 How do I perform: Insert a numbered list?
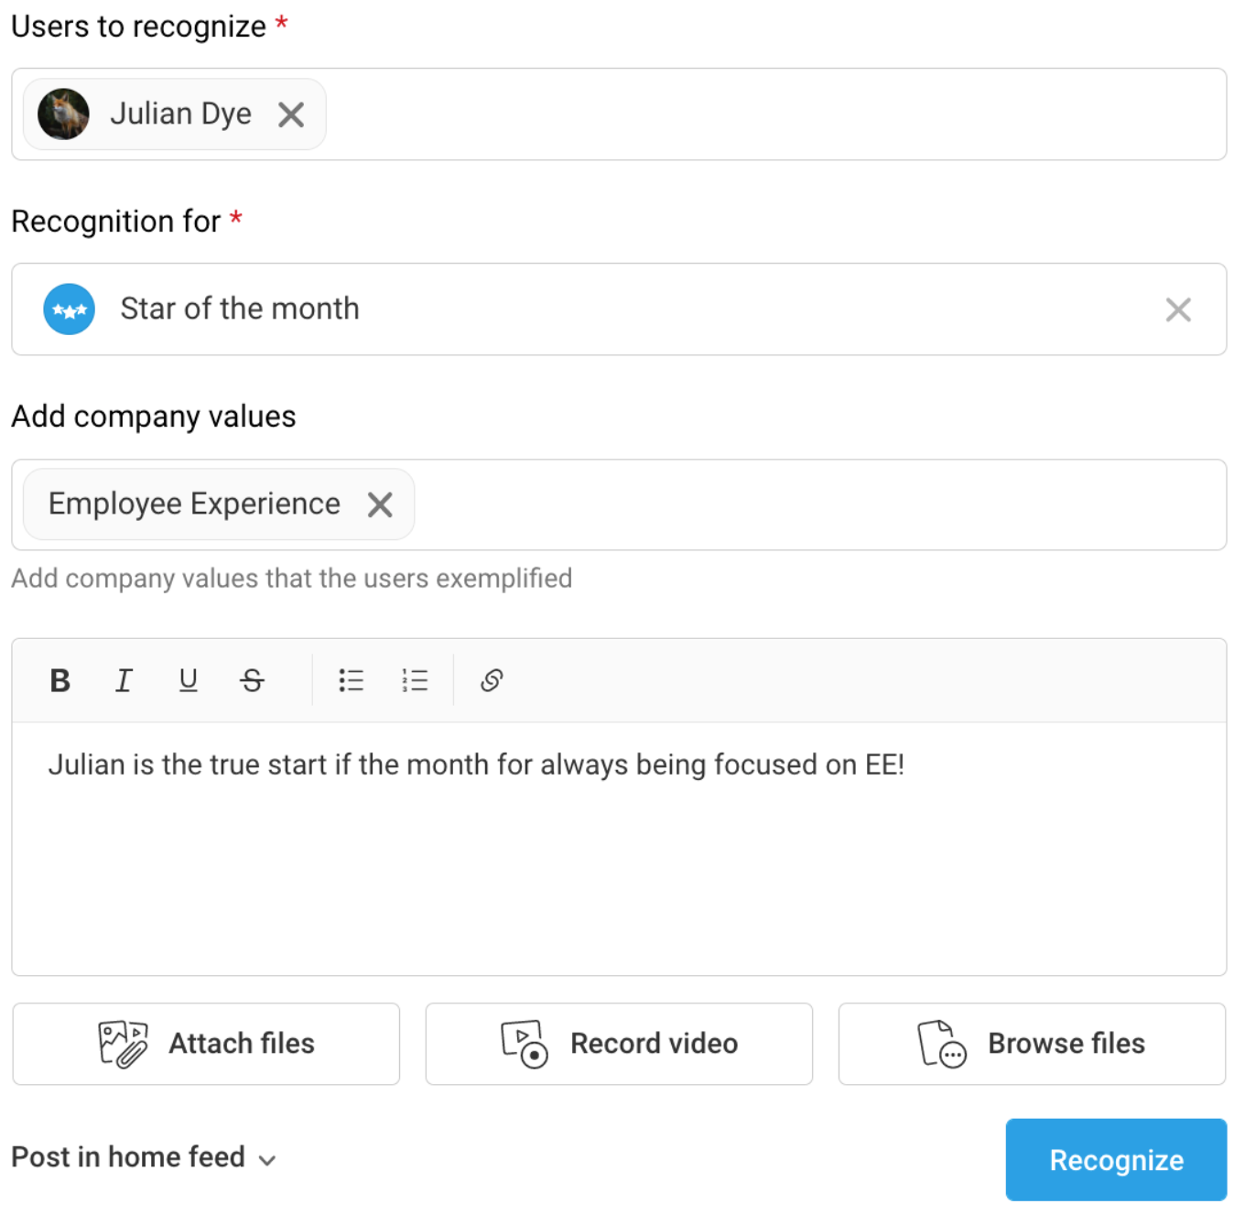[415, 680]
